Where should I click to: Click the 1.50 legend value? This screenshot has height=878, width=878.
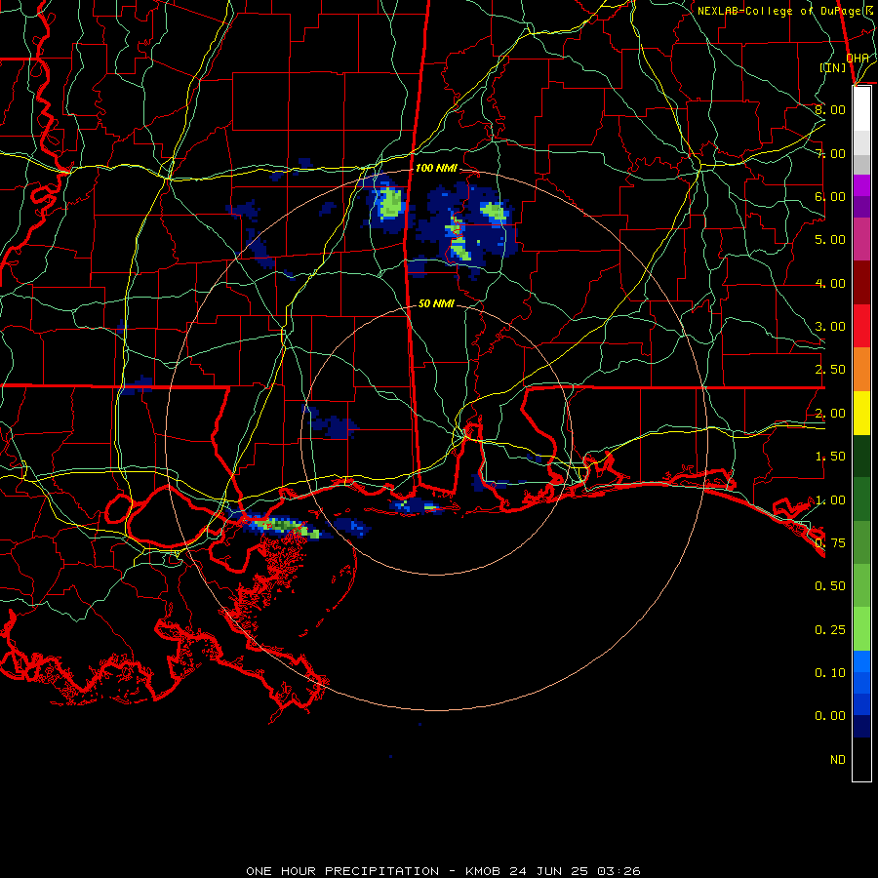coord(830,457)
